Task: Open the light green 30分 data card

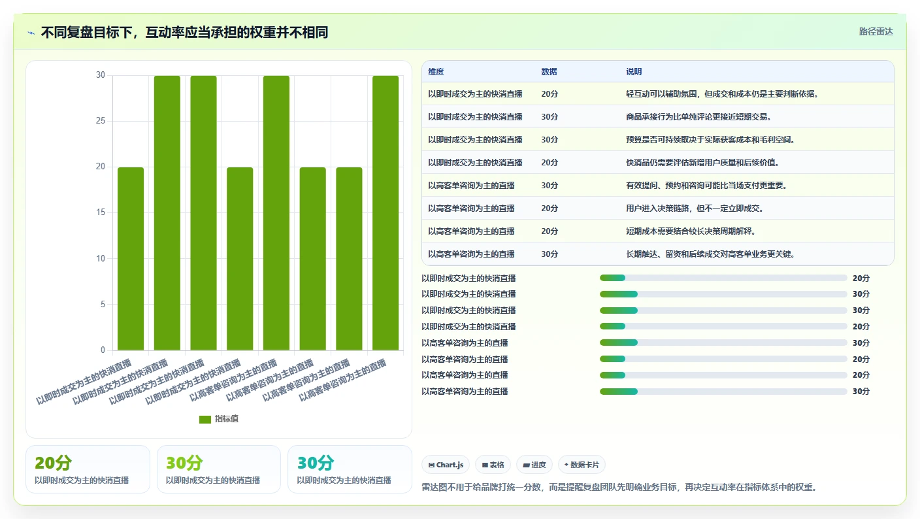Action: tap(219, 469)
